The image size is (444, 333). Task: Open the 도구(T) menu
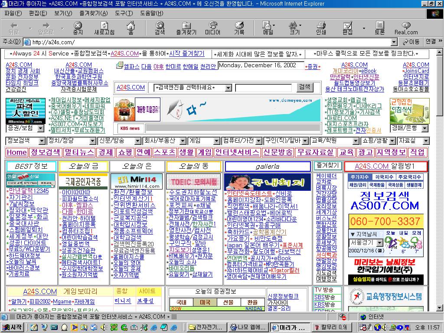click(124, 13)
